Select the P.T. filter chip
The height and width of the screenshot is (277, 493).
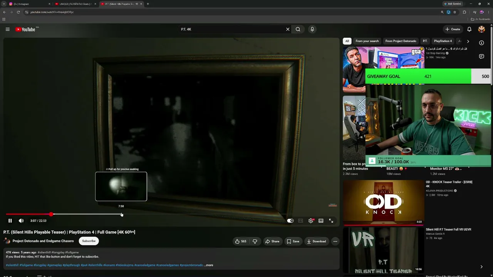point(425,41)
